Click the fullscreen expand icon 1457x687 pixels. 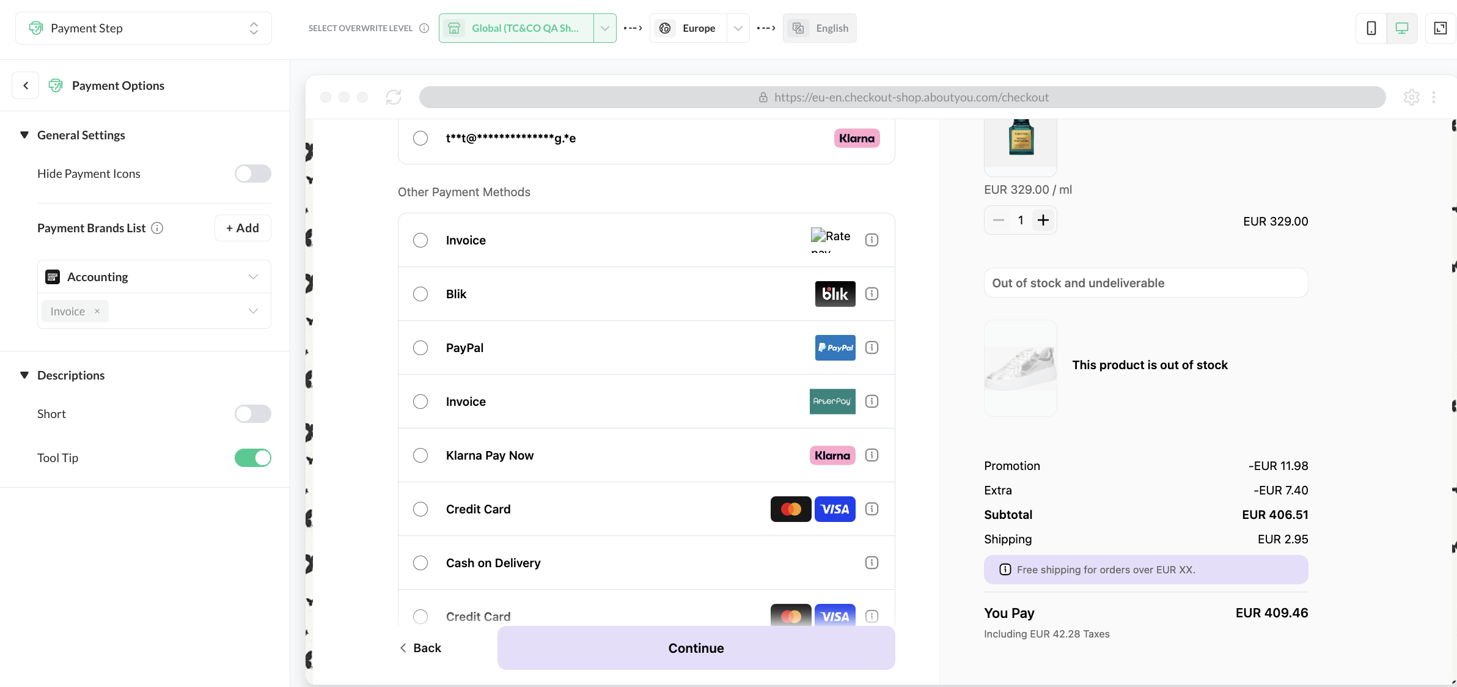[1440, 28]
